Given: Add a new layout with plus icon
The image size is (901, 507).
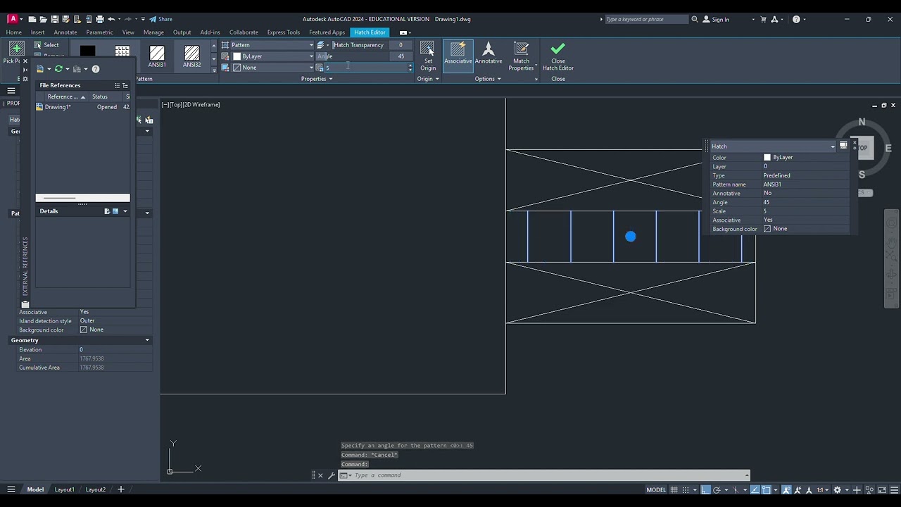Looking at the screenshot, I should pos(121,489).
